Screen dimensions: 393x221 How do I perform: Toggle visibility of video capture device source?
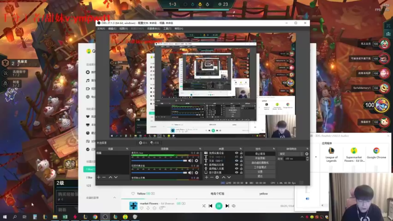[x=236, y=153]
